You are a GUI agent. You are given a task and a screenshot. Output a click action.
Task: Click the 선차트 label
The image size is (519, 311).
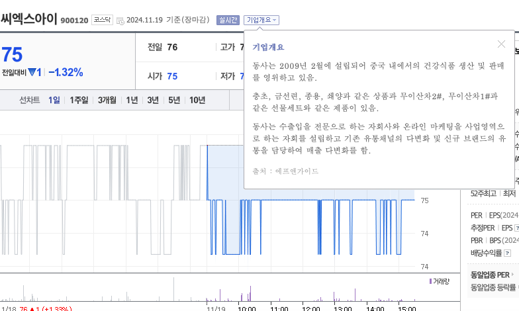[29, 100]
